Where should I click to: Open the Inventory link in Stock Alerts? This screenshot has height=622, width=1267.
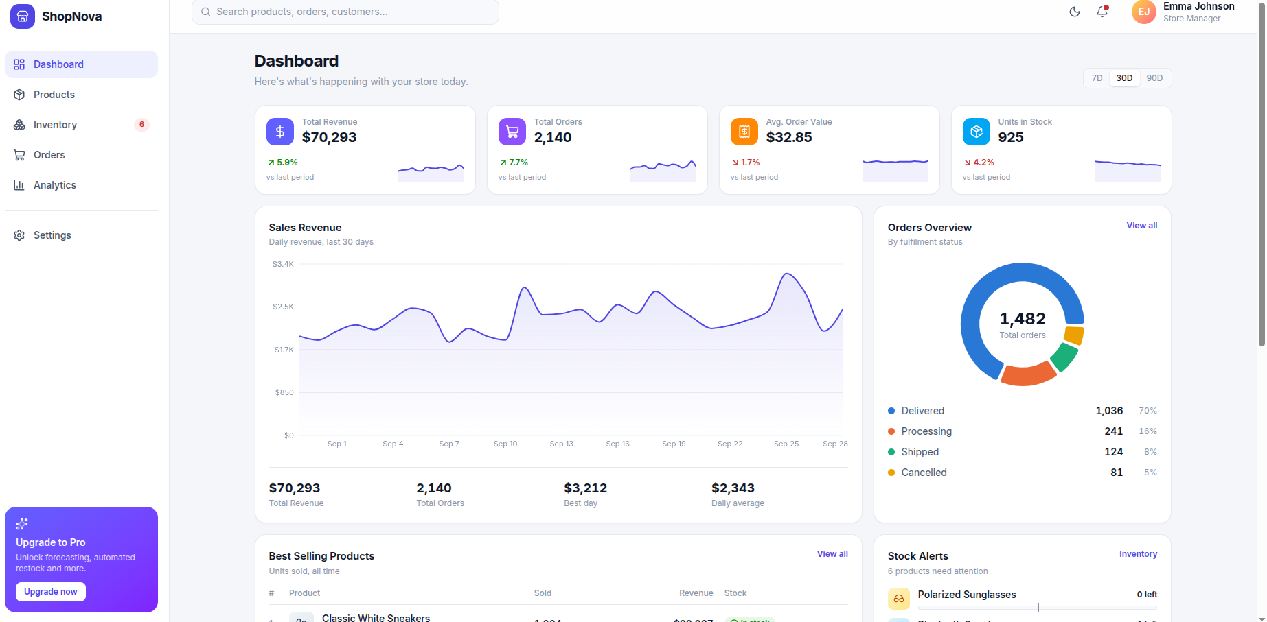coord(1138,554)
